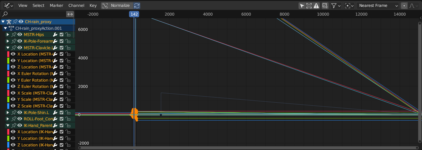Screen dimensions: 422x150
Task: Open the Channel menu
Action: (76, 5)
